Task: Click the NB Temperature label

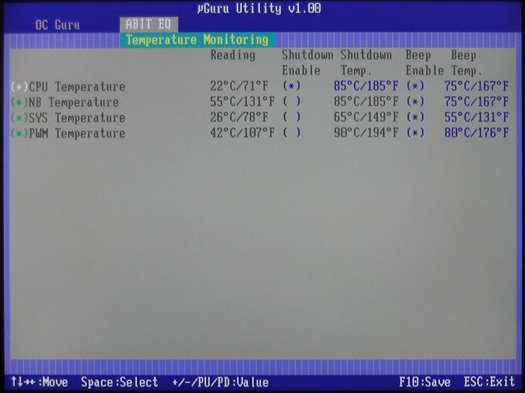Action: click(73, 102)
